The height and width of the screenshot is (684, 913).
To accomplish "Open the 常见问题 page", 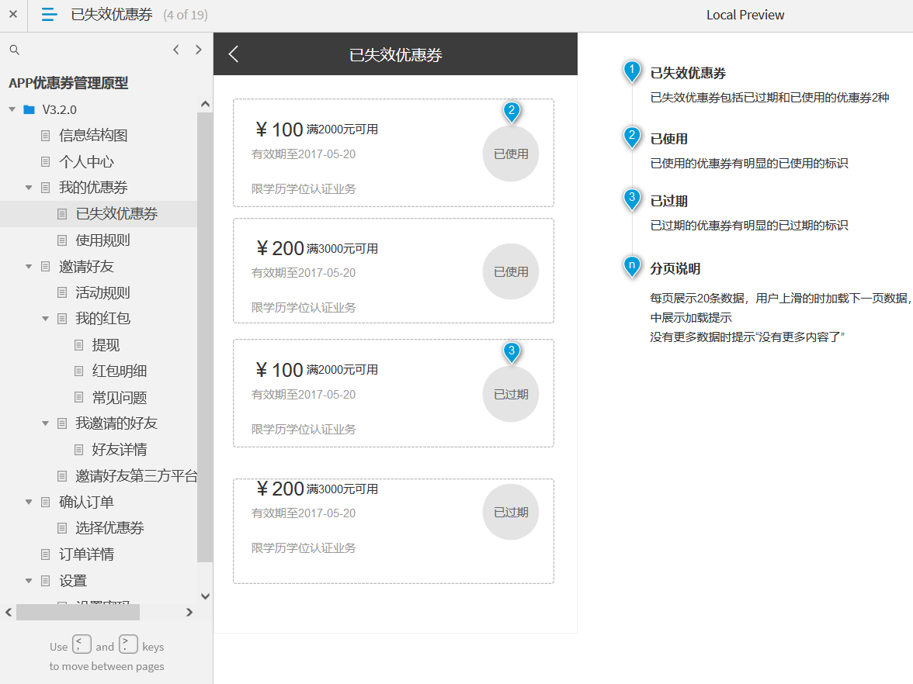I will 120,397.
